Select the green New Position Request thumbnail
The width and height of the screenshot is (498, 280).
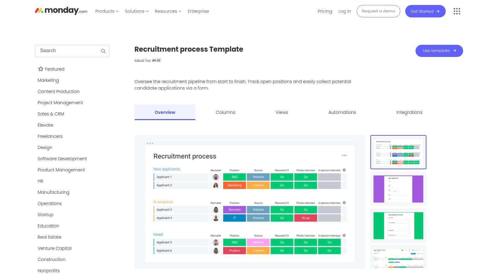pos(398,226)
